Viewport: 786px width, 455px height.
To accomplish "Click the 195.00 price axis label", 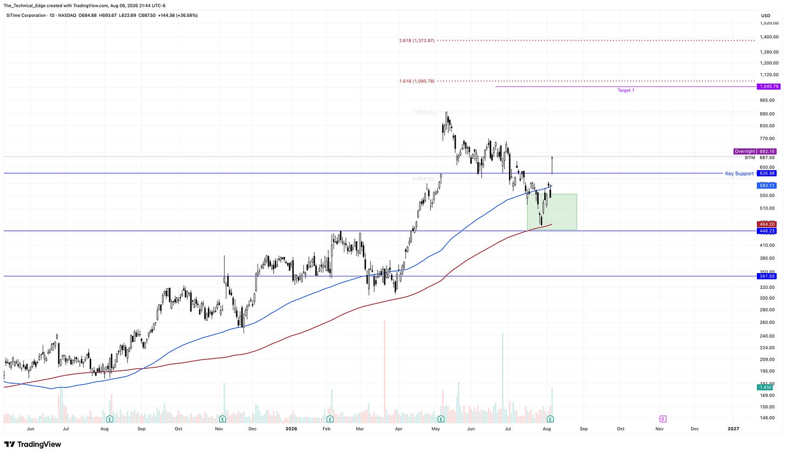I will pyautogui.click(x=767, y=371).
